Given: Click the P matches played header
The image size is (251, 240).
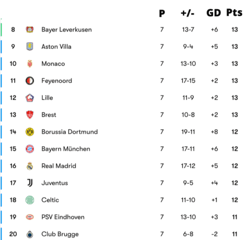Looking at the screenshot, I should pos(162,13).
